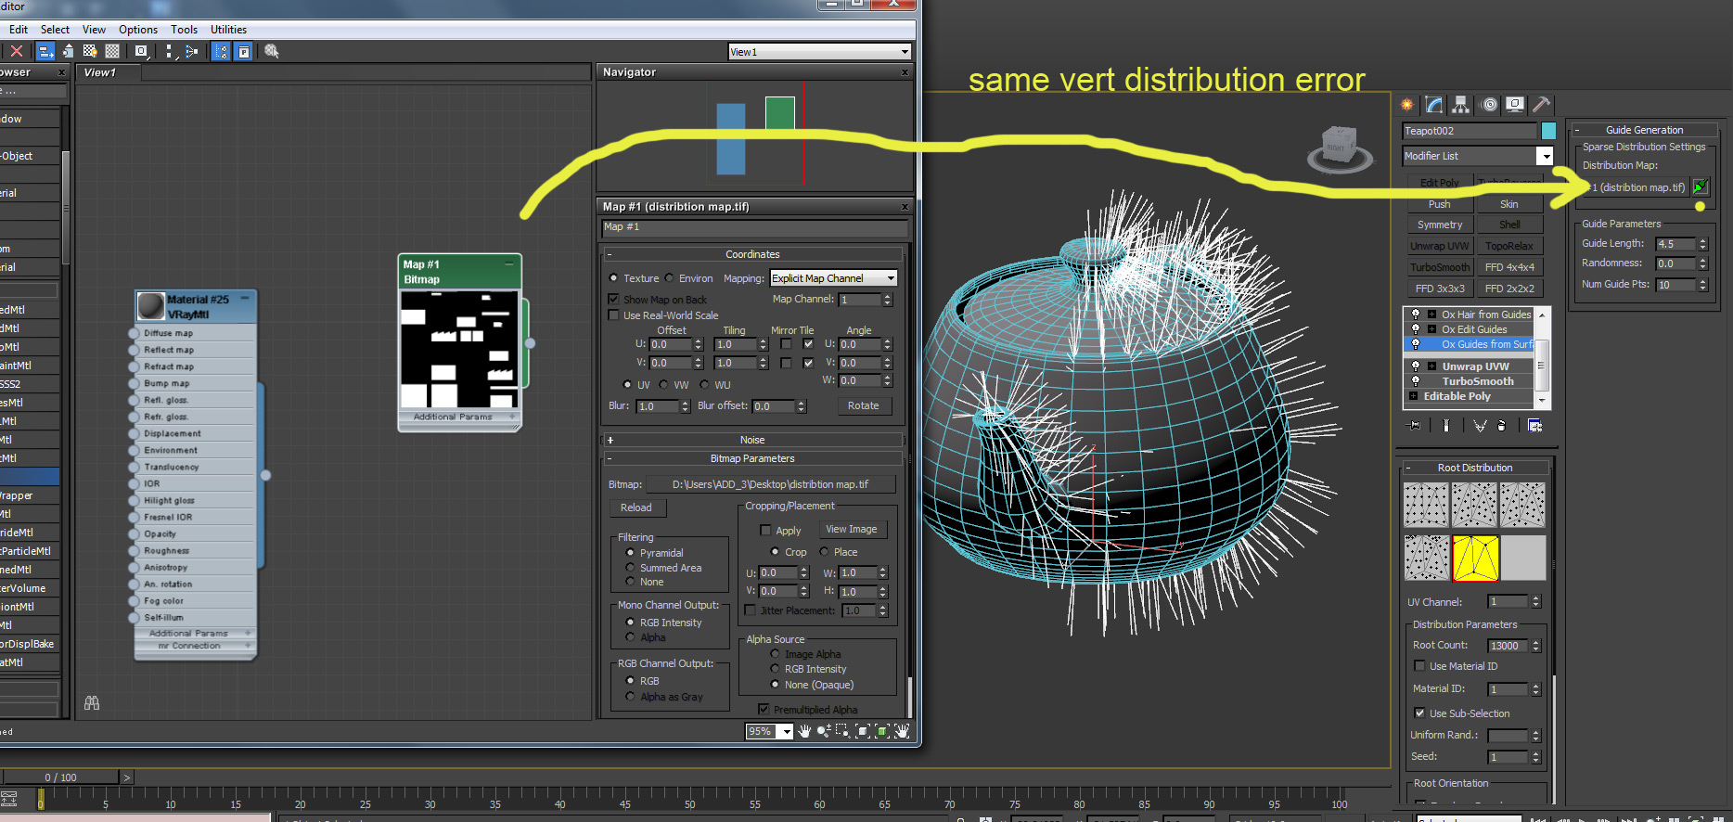The image size is (1733, 822).
Task: Select the Utilities hammer panel icon
Action: 1541,105
